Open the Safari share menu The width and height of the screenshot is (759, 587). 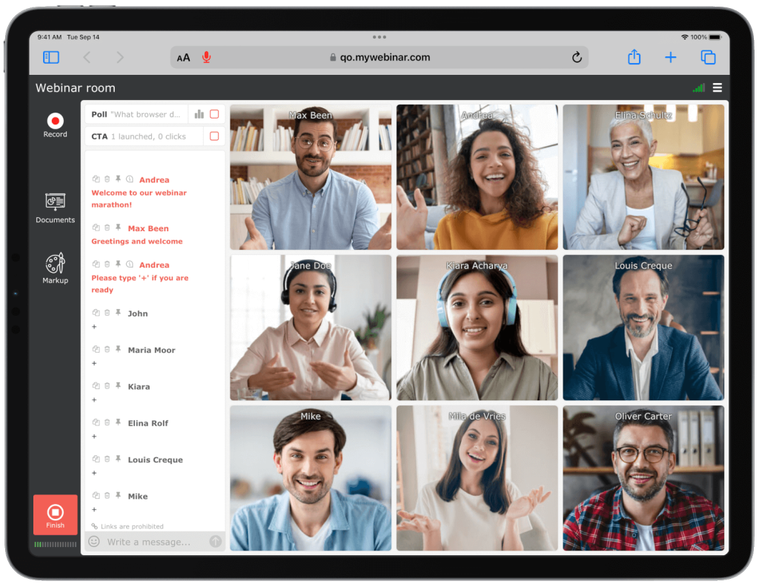[x=634, y=57]
